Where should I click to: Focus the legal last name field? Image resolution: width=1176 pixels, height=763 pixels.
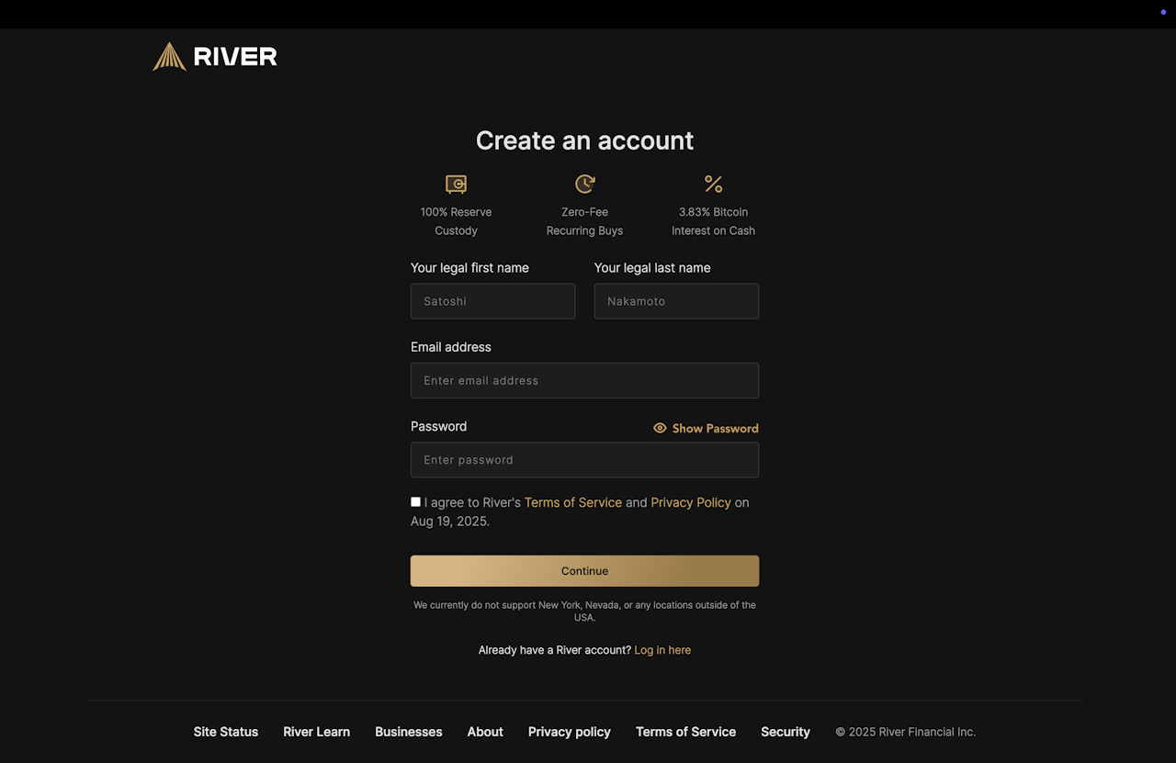(676, 301)
